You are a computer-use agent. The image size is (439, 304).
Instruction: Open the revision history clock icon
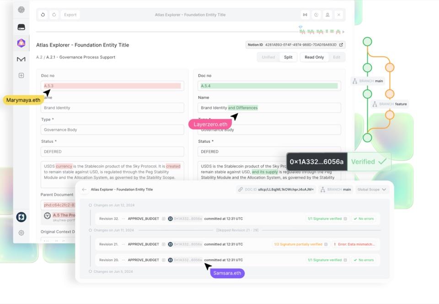pos(316,15)
